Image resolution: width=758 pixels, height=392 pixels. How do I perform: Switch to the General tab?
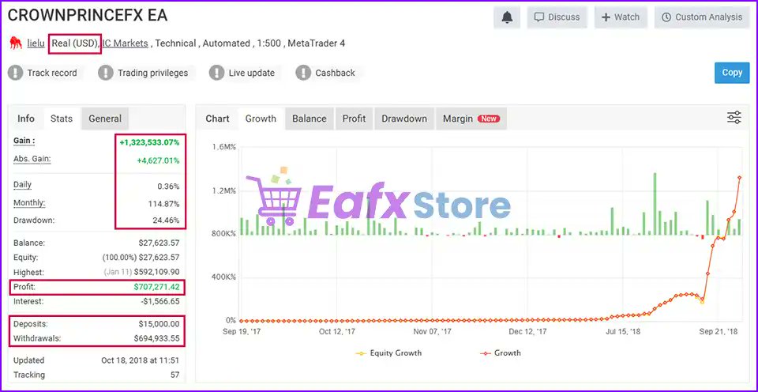(105, 119)
